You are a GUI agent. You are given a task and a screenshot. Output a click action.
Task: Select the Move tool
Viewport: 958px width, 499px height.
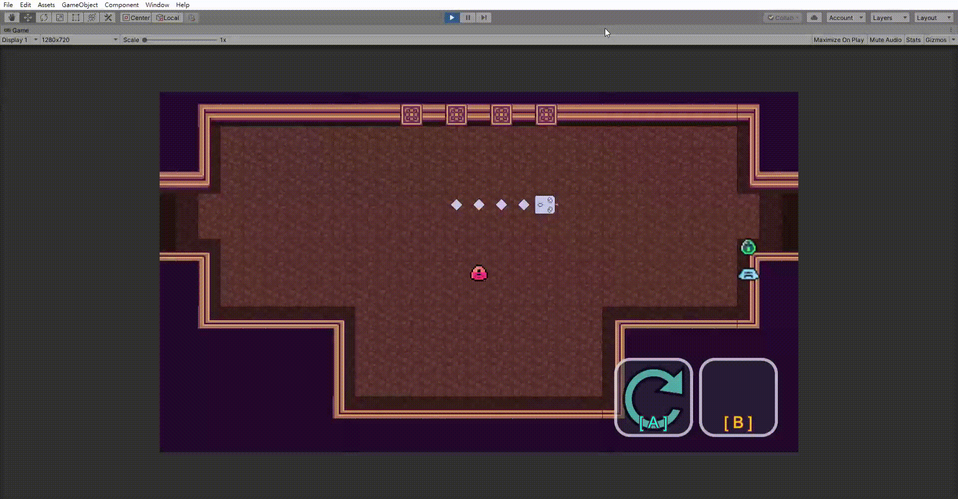coord(27,17)
